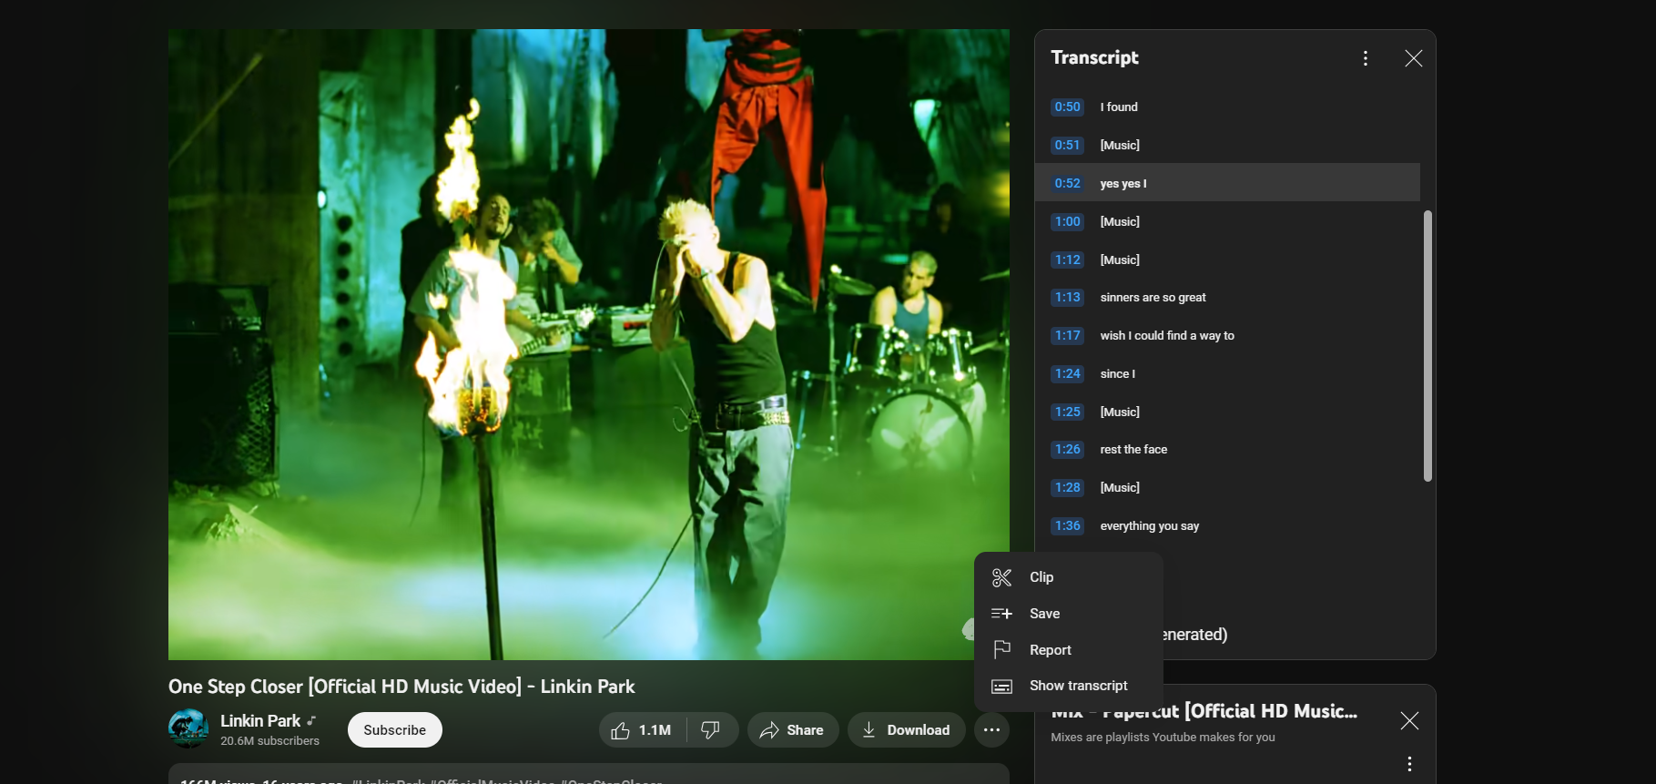This screenshot has height=784, width=1656.
Task: Jump to transcript timestamp 1:17
Action: [1067, 335]
